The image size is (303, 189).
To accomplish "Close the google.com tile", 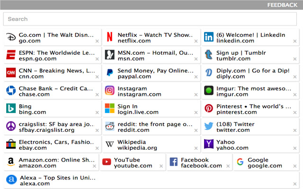I will [295, 166].
